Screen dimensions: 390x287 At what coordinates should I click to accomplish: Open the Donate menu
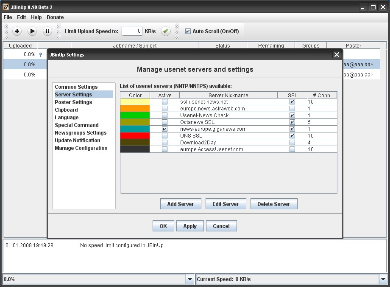(55, 17)
